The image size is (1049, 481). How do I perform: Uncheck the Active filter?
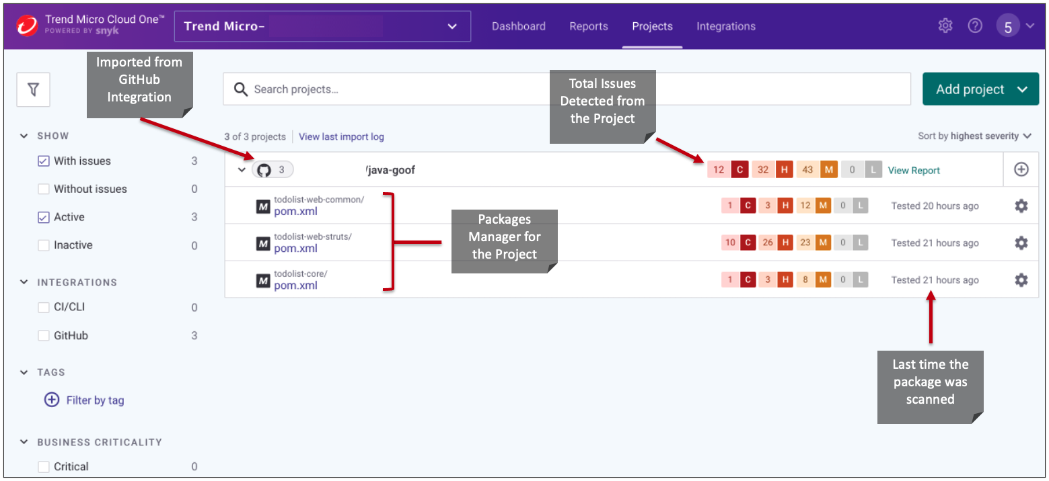[x=44, y=218]
